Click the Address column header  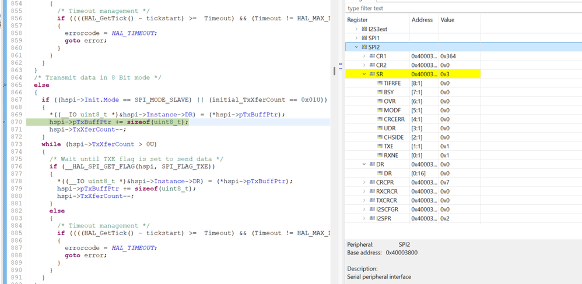click(x=423, y=20)
